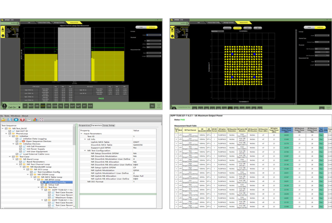This screenshot has height=223, width=332.
Task: Switch to the Protocol Stack Config tab
Action: click(44, 23)
